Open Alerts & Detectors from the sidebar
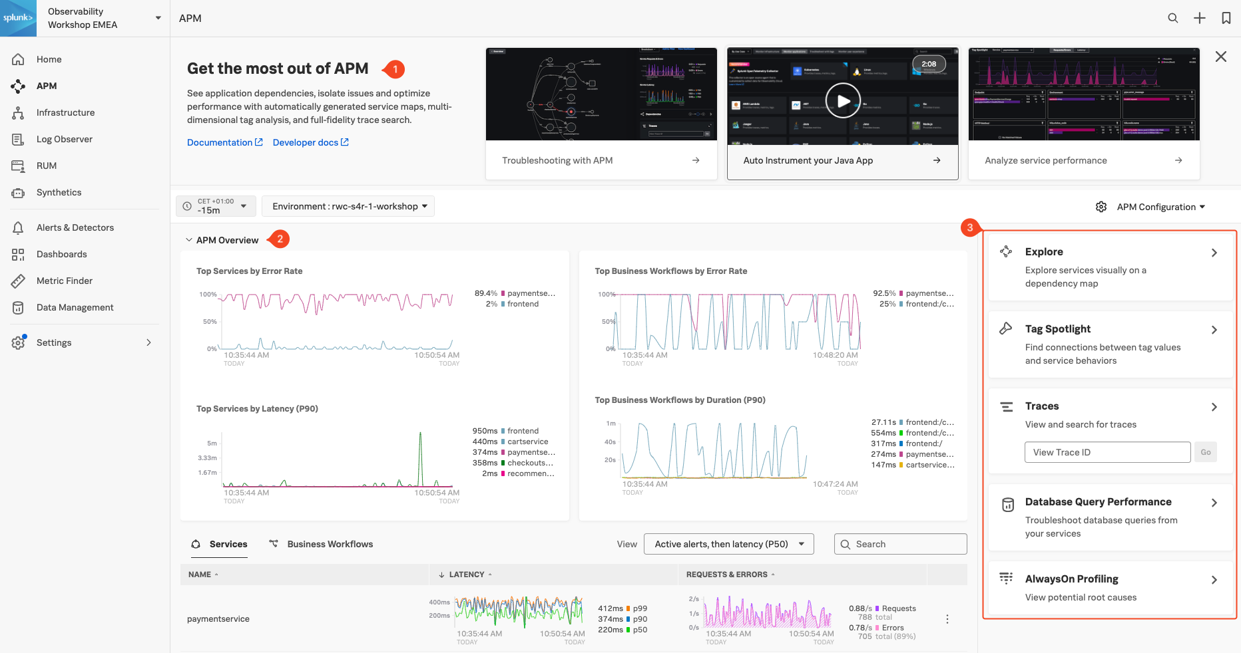The width and height of the screenshot is (1241, 653). click(x=75, y=227)
